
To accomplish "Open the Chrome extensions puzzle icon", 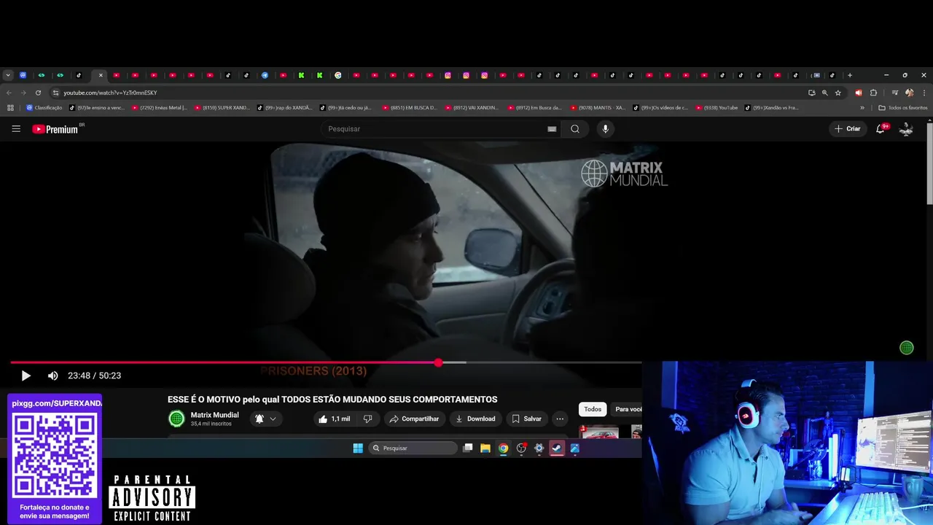I will click(x=873, y=93).
